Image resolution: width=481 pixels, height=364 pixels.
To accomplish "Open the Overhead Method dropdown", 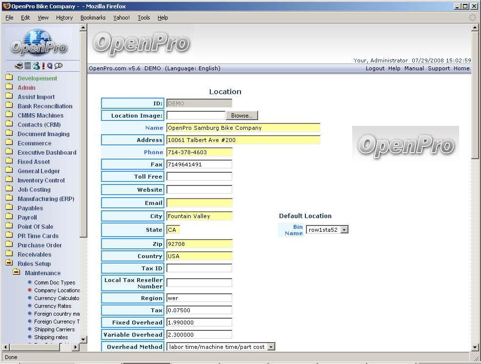I will tap(271, 347).
